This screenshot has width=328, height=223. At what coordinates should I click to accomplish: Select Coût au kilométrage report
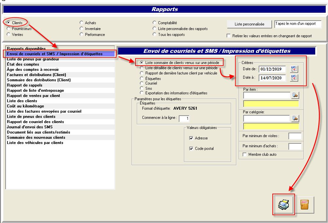pos(60,106)
